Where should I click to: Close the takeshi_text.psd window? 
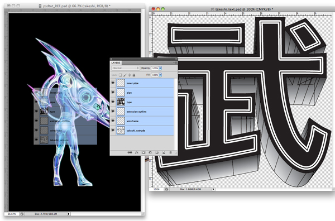tap(153, 9)
